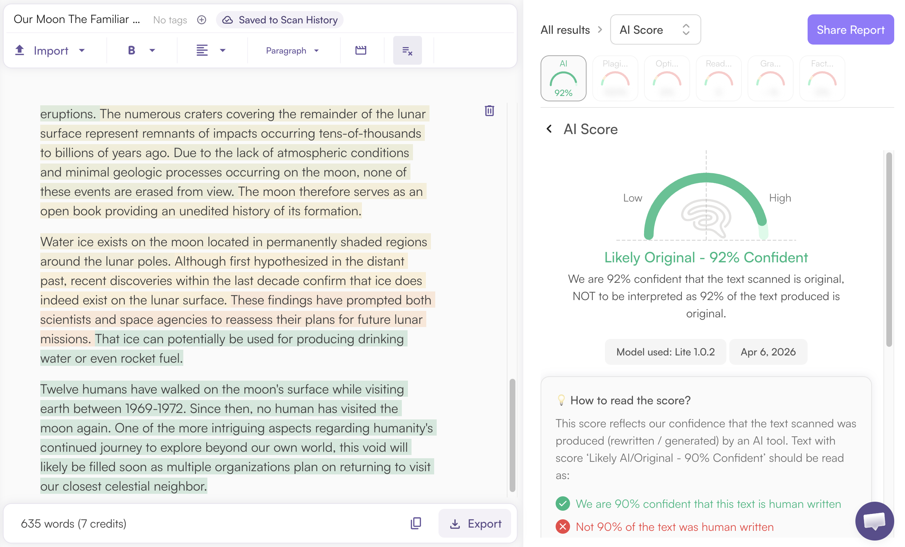The width and height of the screenshot is (905, 547).
Task: Select the AI 92% score tab
Action: point(563,78)
